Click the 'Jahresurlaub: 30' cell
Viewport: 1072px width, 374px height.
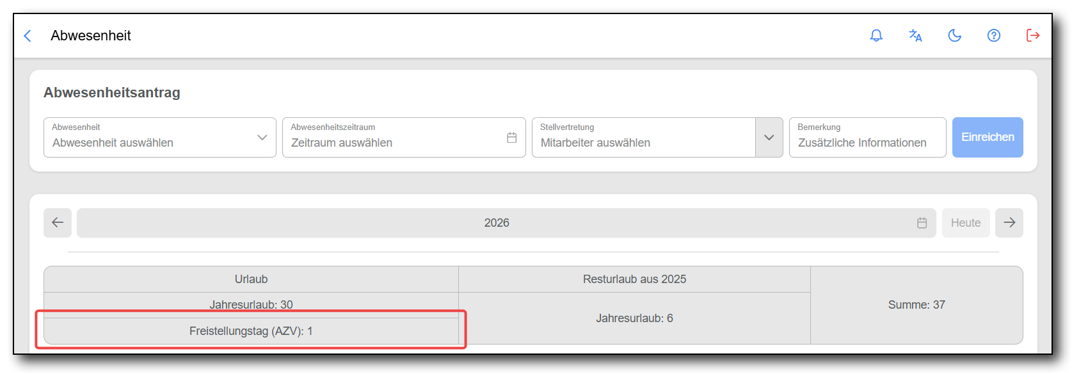pyautogui.click(x=251, y=305)
